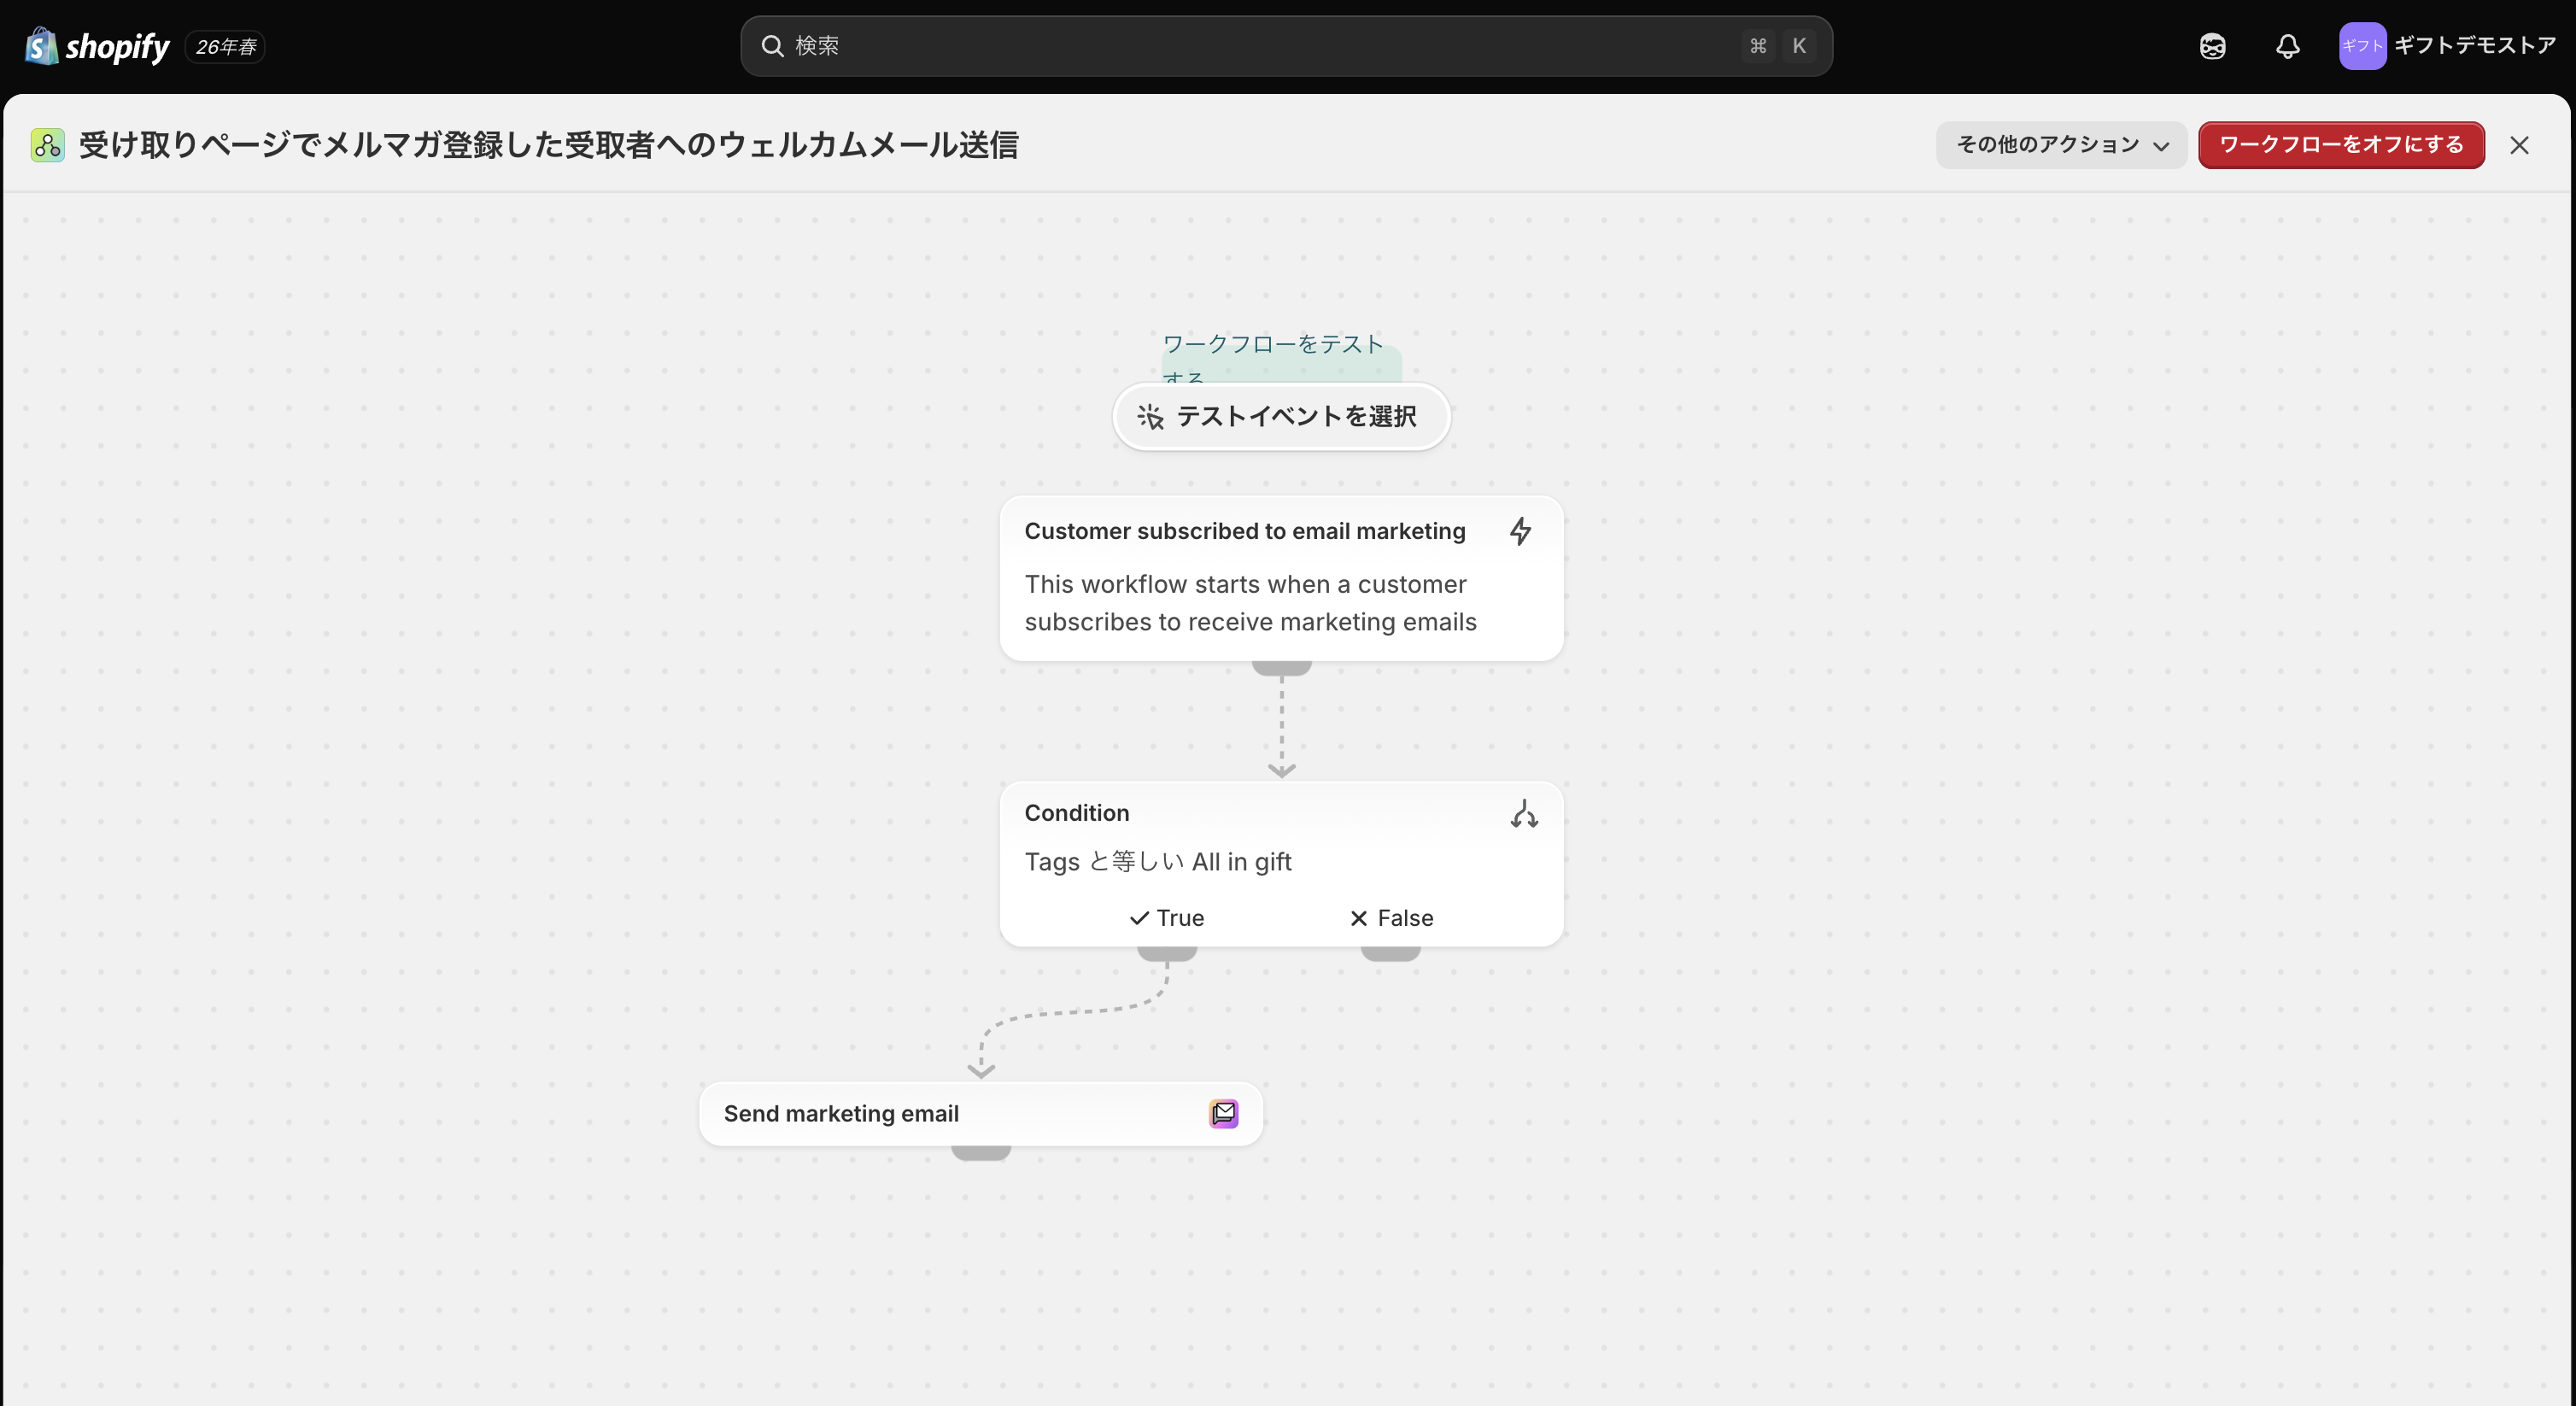Screen dimensions: 2576x1406
Task: Open the Sidekick assistant icon
Action: 2212,46
